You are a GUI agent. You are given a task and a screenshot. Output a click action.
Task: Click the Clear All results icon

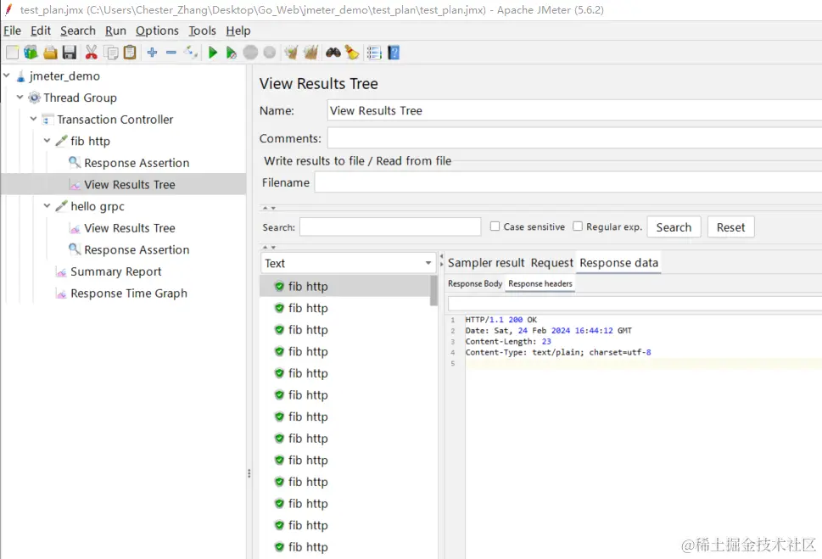[x=310, y=53]
